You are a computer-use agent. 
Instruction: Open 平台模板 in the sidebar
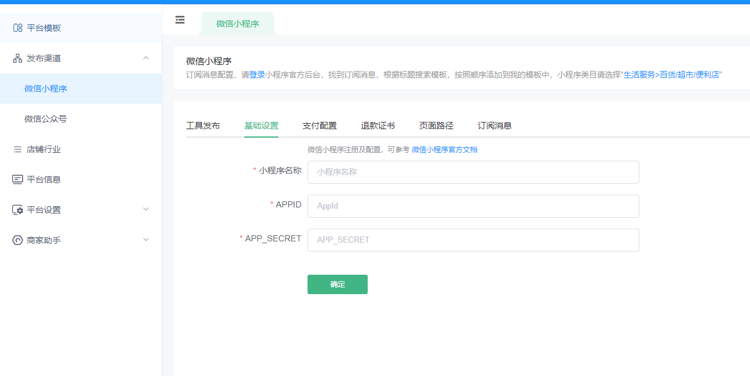pyautogui.click(x=81, y=28)
